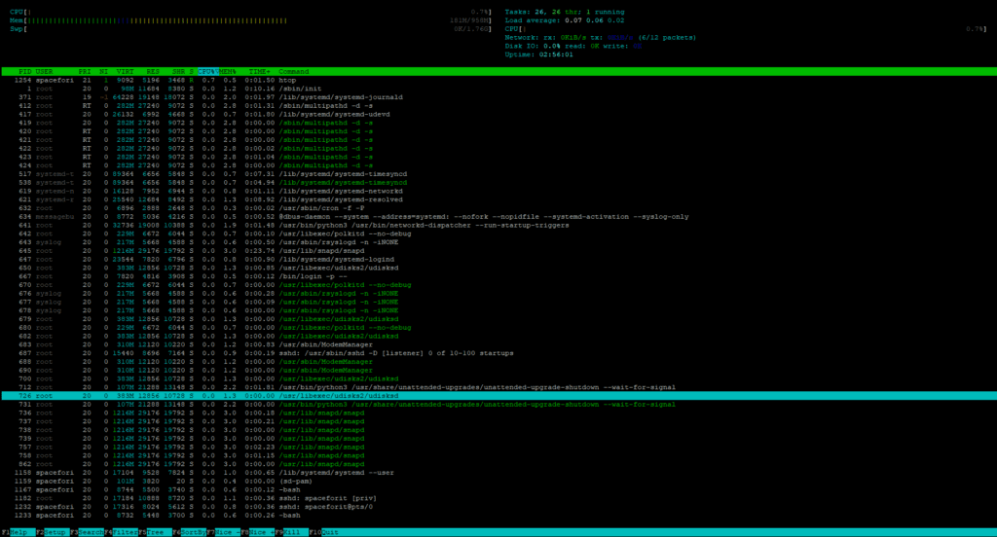
Task: Select the htop process row PID 1254
Action: [x=498, y=80]
